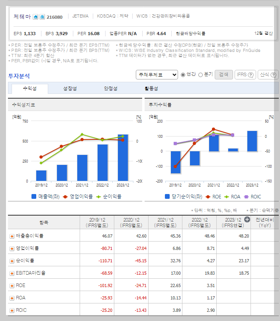Toggle the 당기순이익(좌) legend swatch

pos(167,196)
